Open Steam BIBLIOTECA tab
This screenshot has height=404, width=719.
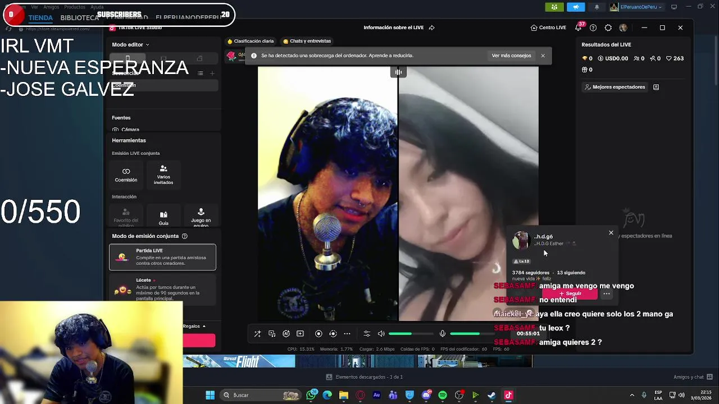tap(79, 17)
